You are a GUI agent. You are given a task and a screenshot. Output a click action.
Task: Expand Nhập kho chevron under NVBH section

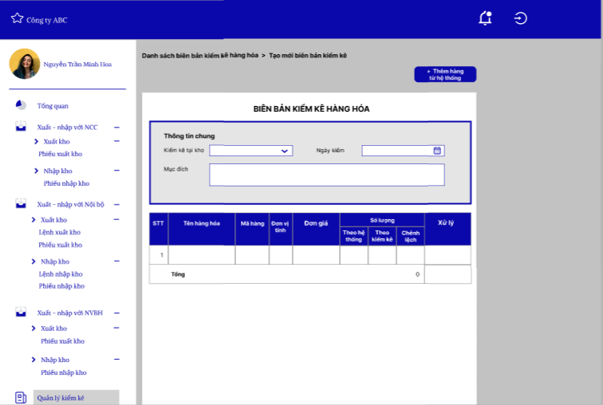point(33,360)
